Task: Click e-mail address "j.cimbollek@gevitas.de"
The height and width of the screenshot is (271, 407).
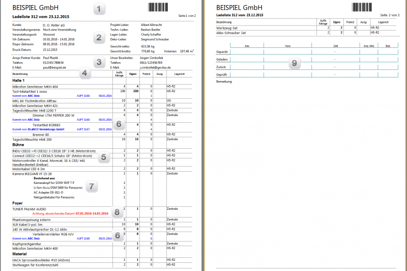Action: 155,68
